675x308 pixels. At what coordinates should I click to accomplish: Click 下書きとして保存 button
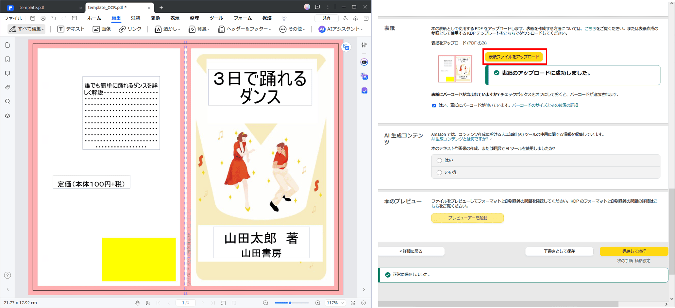click(x=559, y=251)
